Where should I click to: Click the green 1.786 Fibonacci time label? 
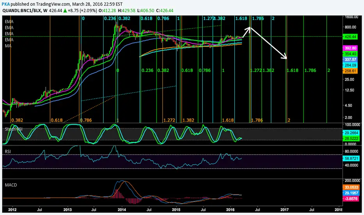tap(310, 70)
